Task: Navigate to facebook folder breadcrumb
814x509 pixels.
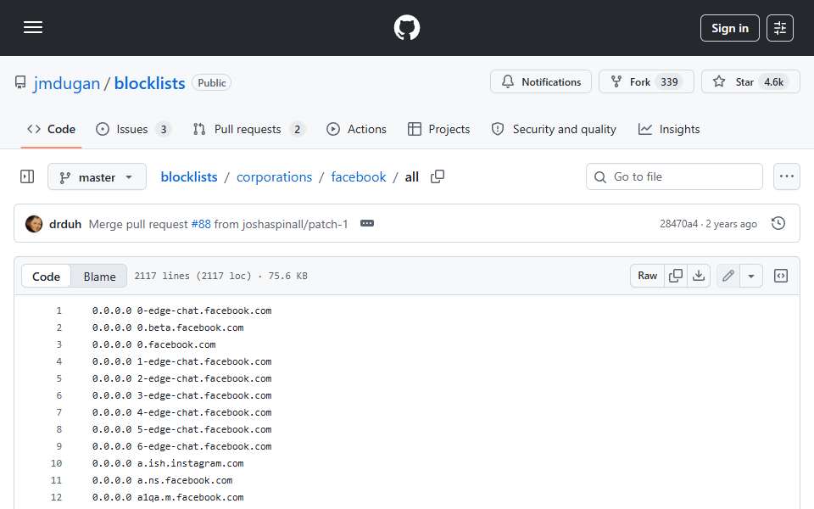Action: tap(358, 177)
